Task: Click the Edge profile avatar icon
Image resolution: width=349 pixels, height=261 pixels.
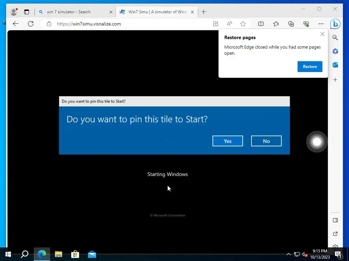Action: [x=14, y=12]
